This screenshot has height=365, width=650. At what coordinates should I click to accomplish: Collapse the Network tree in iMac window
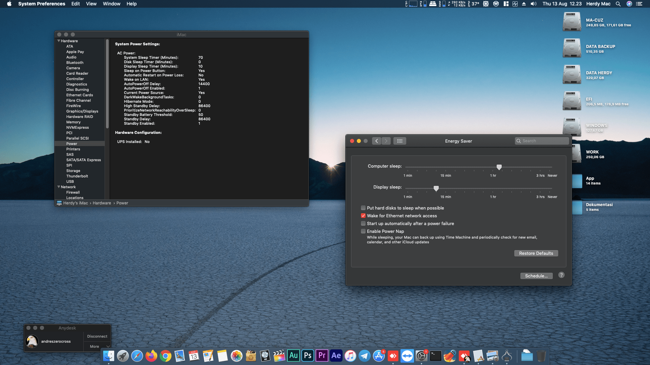pos(59,187)
